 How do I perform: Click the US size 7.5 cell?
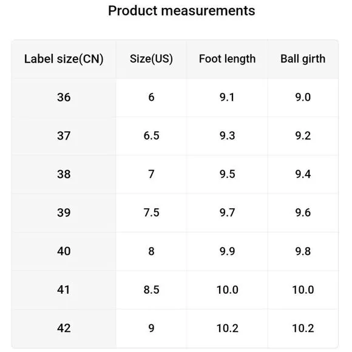pos(151,213)
